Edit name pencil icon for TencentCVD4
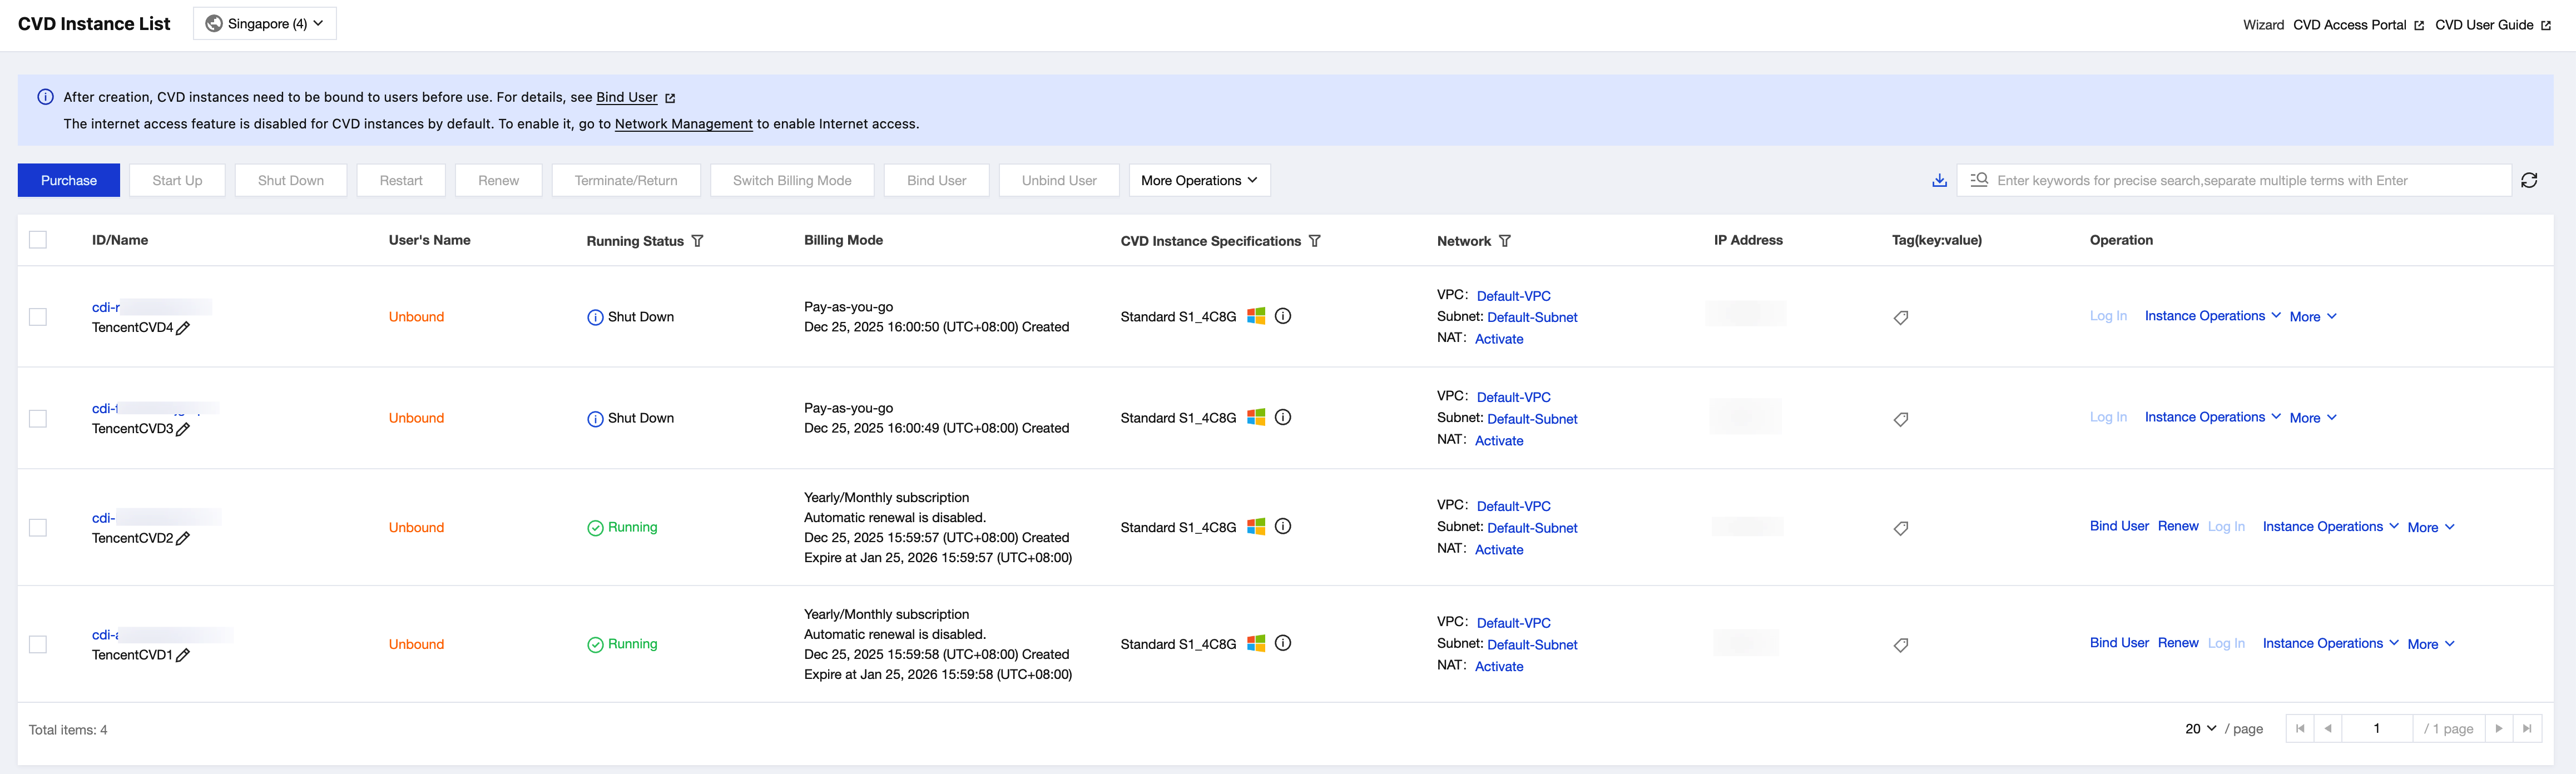 coord(183,328)
